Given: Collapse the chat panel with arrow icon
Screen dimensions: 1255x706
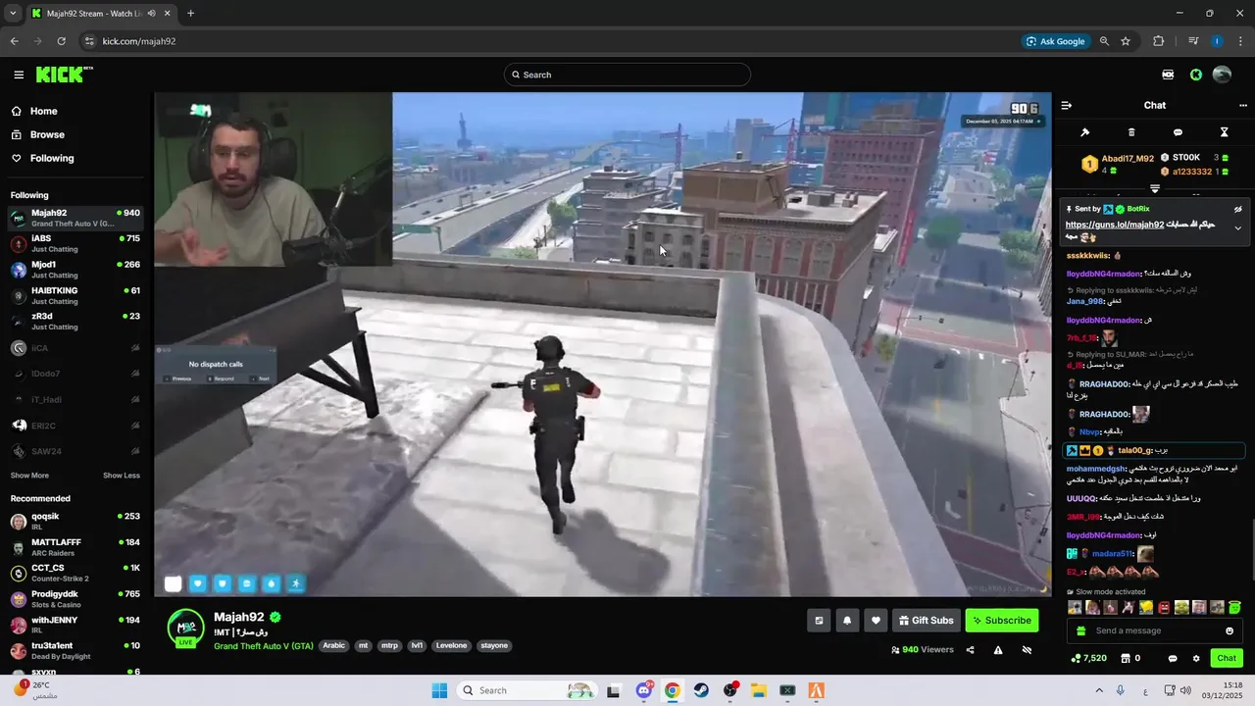Looking at the screenshot, I should click(1067, 105).
